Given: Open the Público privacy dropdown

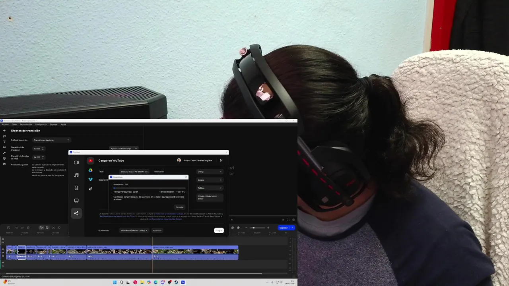Looking at the screenshot, I should pos(210,188).
